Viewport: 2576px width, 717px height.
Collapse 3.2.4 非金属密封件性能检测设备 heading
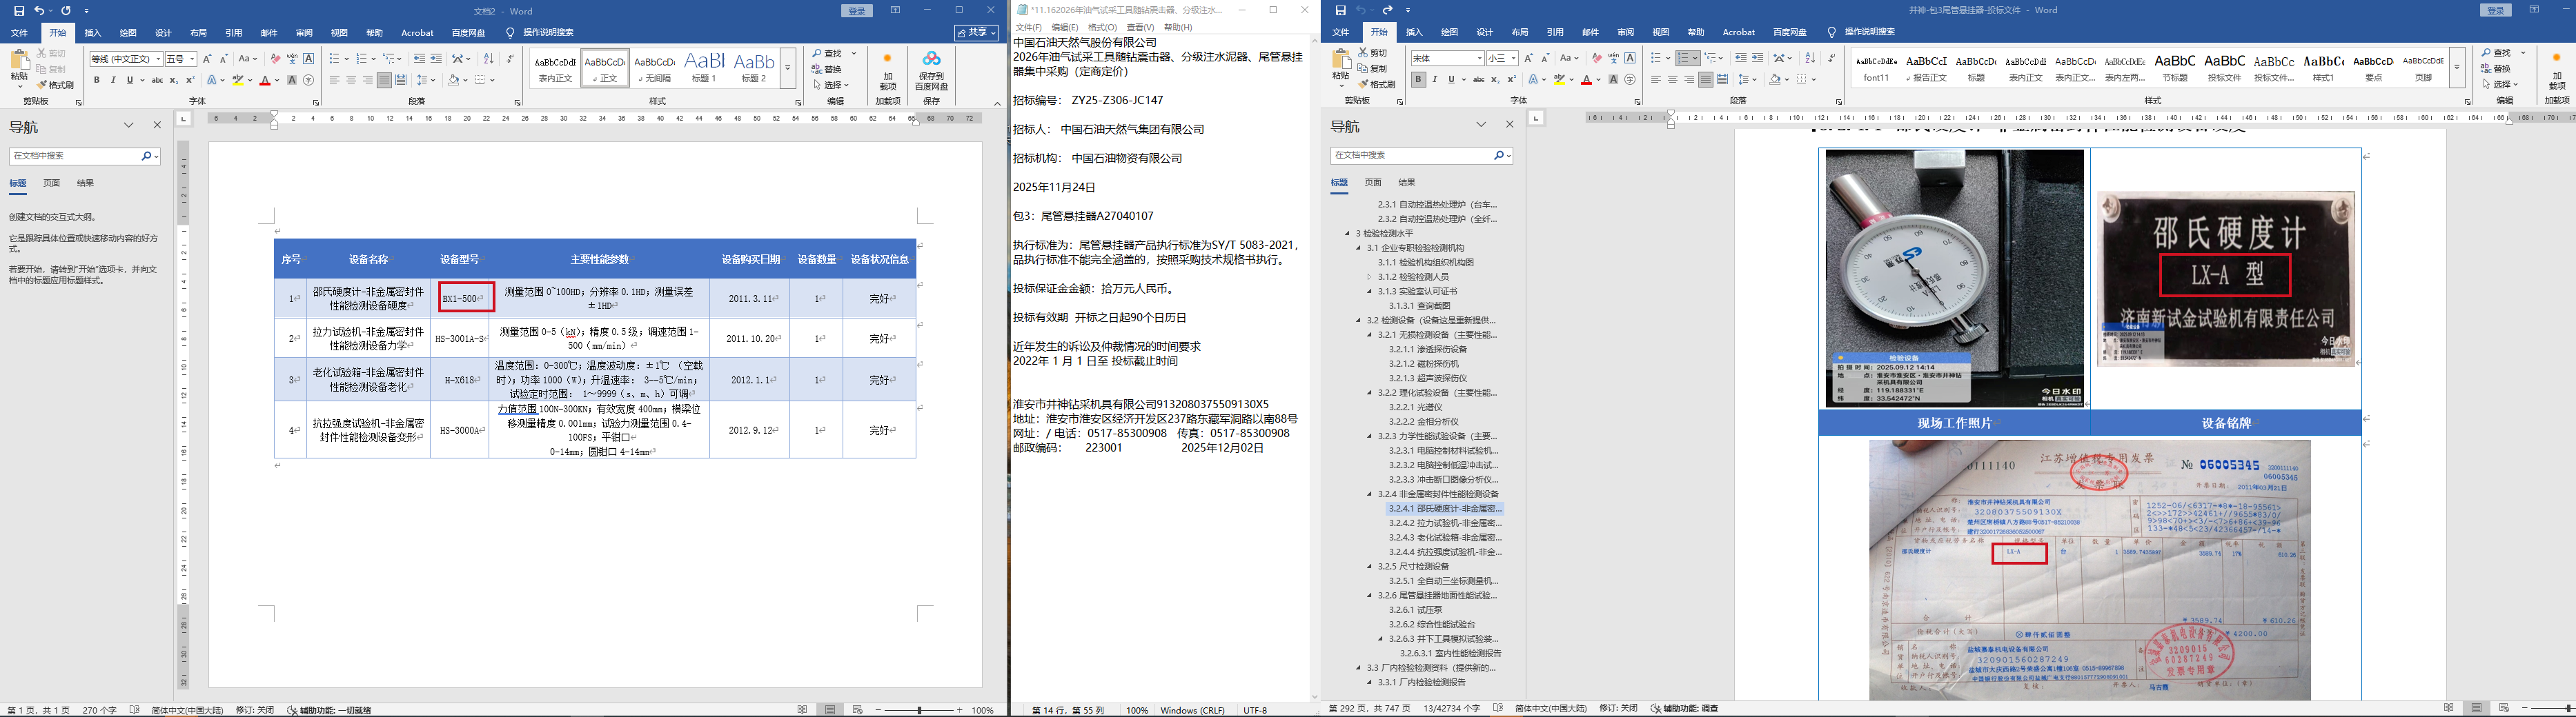point(1370,494)
